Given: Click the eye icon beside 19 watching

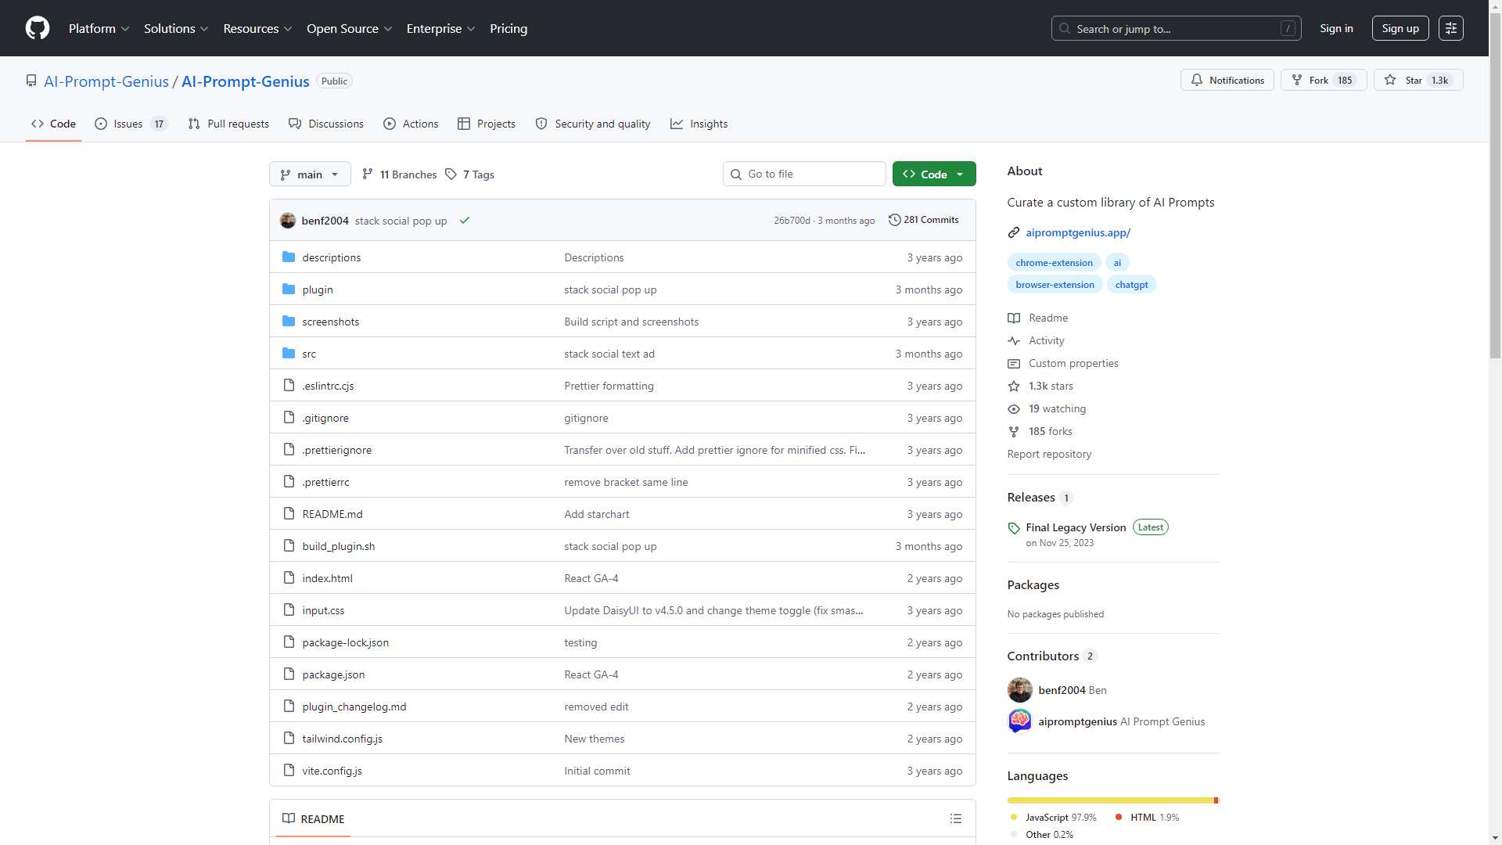Looking at the screenshot, I should [1014, 408].
